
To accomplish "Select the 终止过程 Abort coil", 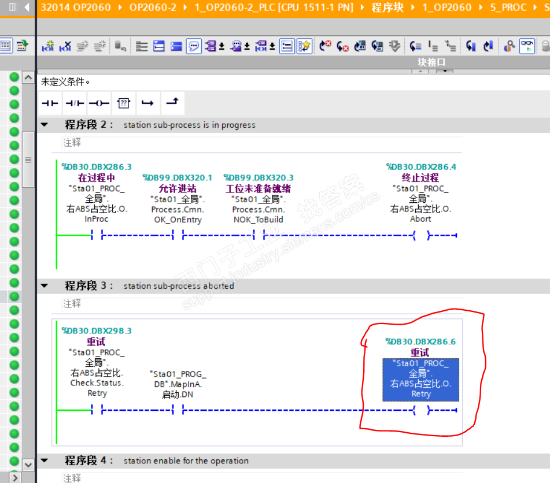I will coord(421,235).
